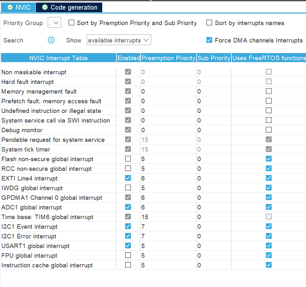Disable the I2C1 Error interrupt
The width and height of the screenshot is (306, 287).
[x=128, y=236]
